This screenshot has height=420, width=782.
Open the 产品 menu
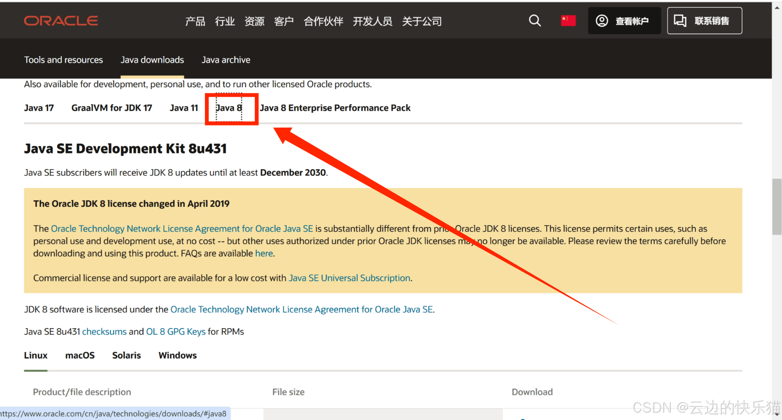[x=195, y=21]
